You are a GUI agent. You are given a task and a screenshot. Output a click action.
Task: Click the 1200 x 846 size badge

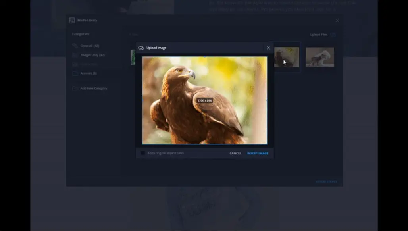(x=205, y=101)
